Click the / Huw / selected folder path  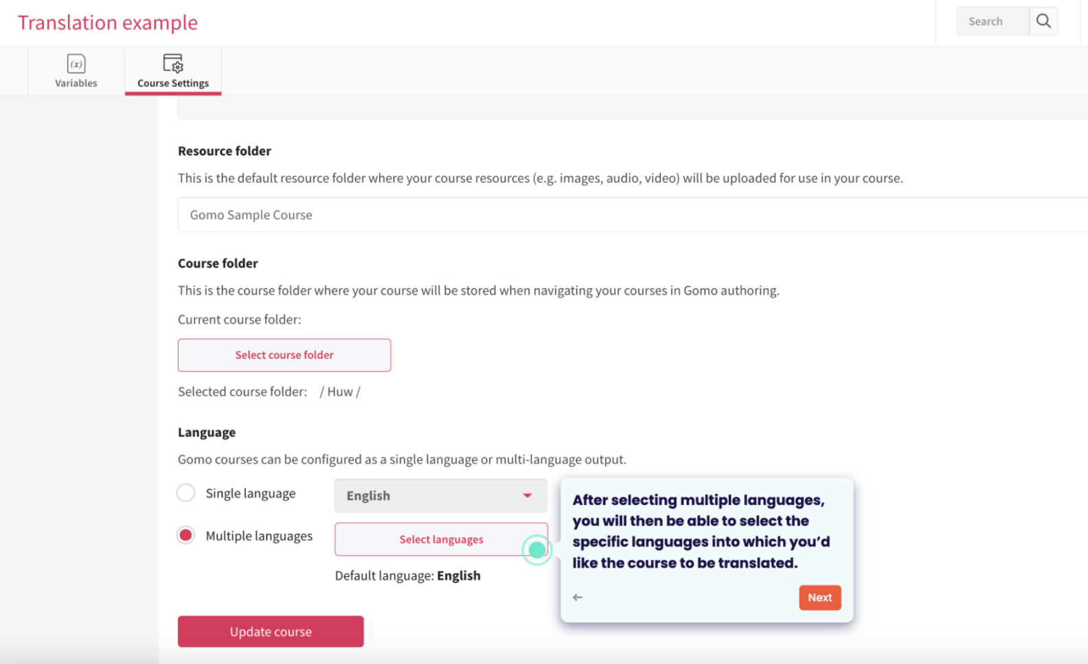339,391
